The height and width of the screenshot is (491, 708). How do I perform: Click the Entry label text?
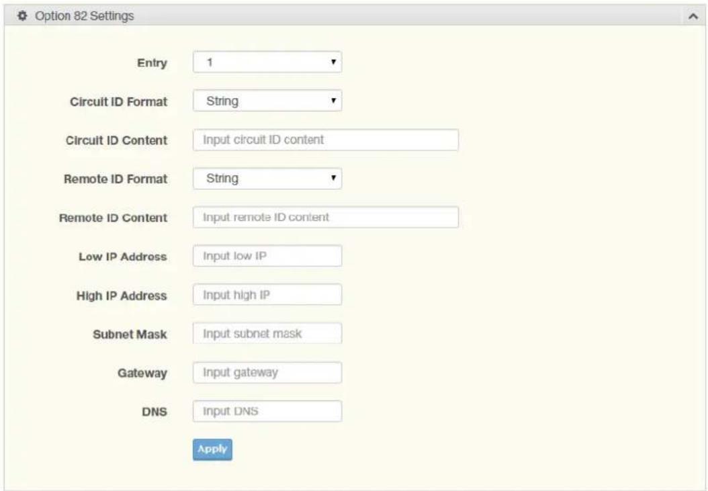(152, 62)
